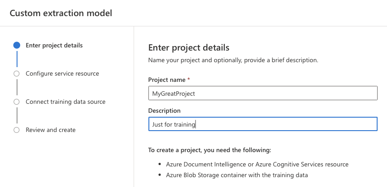Open 'Connect training data source' step label
The width and height of the screenshot is (387, 187).
coord(65,102)
